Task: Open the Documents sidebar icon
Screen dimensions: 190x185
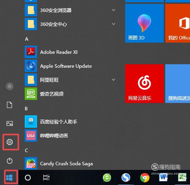Action: [x=10, y=105]
